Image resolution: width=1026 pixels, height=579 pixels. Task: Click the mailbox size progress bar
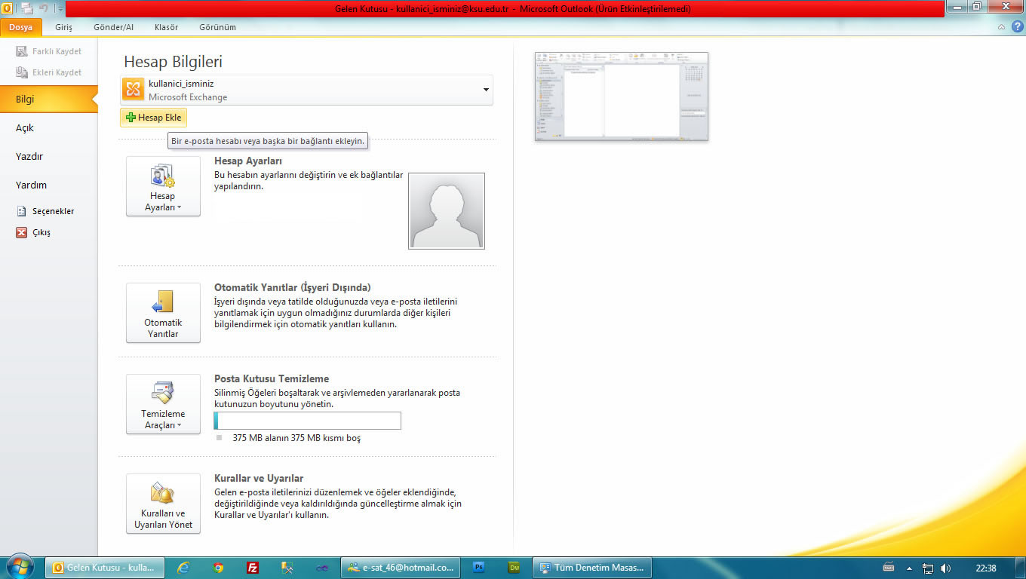pyautogui.click(x=307, y=421)
